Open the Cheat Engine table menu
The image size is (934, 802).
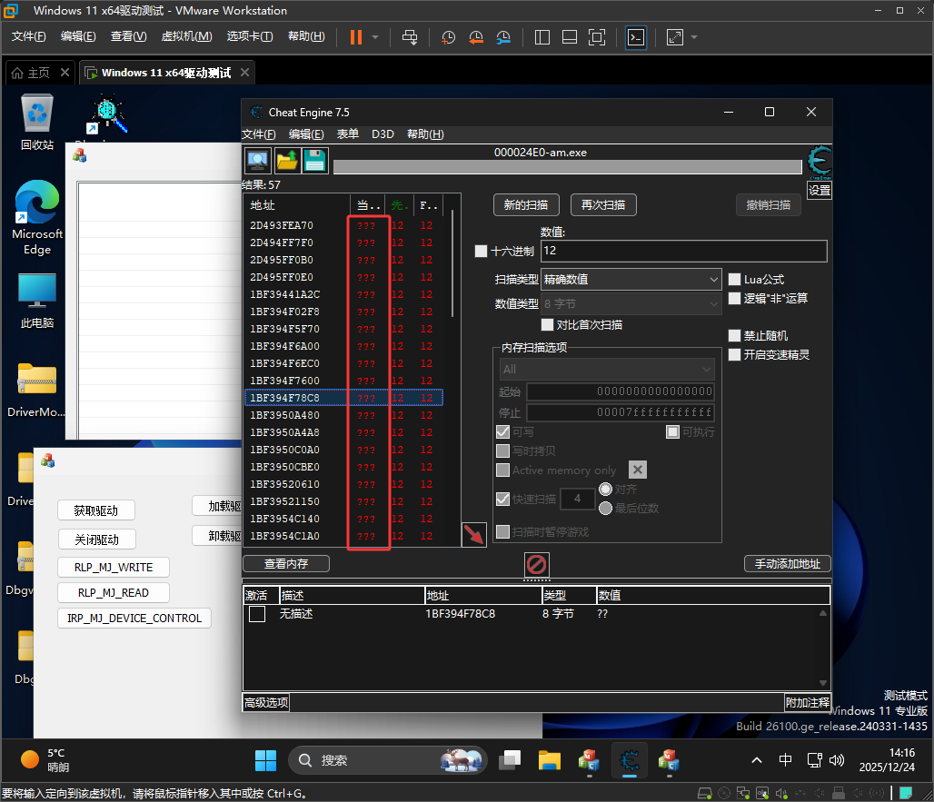click(348, 134)
